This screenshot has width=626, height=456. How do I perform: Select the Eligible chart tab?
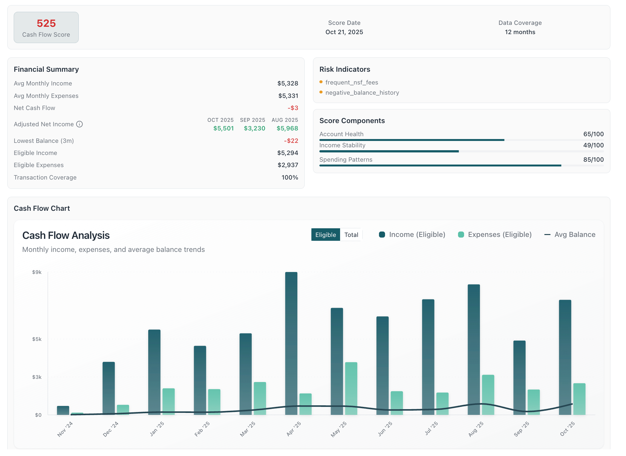pos(325,234)
